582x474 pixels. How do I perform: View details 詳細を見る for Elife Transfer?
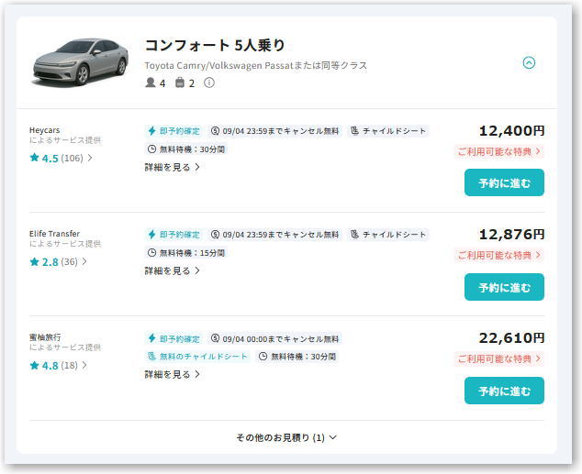click(x=173, y=270)
